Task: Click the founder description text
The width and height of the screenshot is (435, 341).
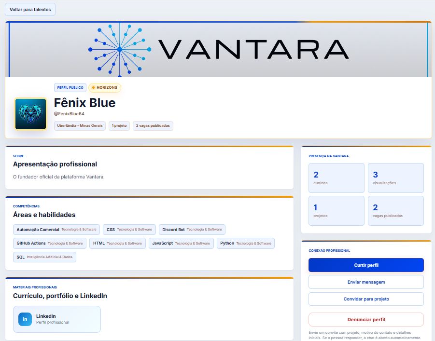Action: (x=59, y=177)
